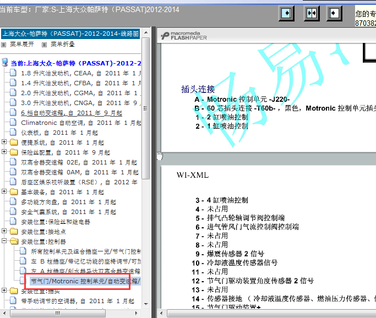Click the 安装位置:接地点 folder icon
The image size is (376, 318).
14,232
